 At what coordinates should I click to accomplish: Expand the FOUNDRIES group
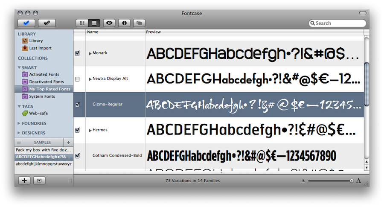(19, 123)
